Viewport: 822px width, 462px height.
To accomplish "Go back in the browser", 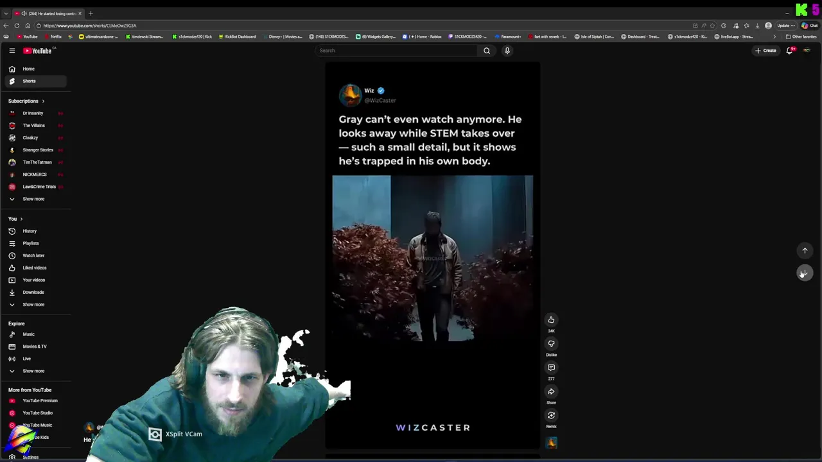I will [6, 26].
